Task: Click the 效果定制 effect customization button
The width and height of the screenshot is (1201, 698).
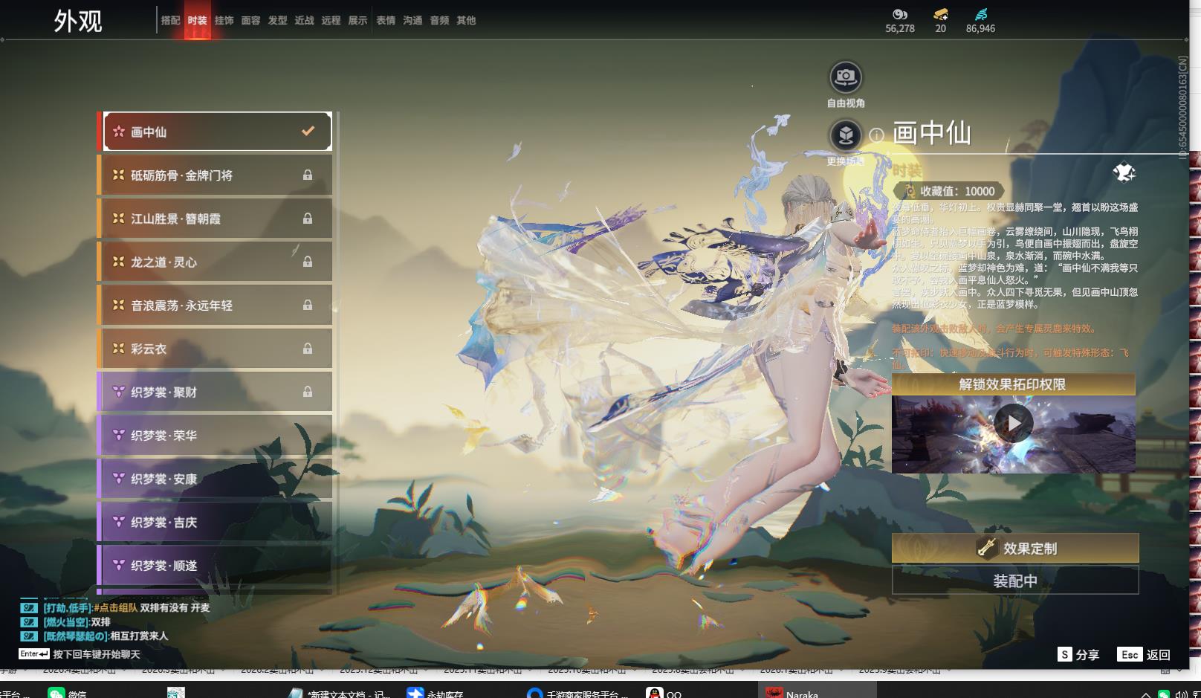Action: coord(1014,549)
